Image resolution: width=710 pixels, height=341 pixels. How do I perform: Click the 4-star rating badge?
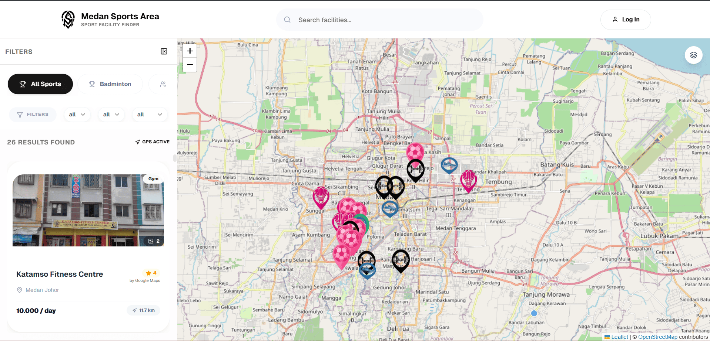(x=151, y=273)
